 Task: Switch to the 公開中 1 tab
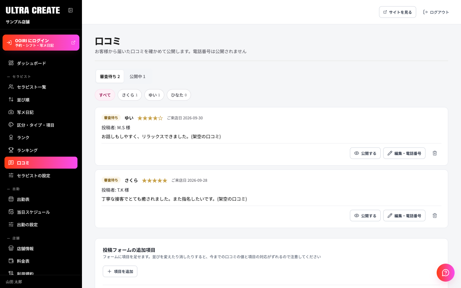137,76
